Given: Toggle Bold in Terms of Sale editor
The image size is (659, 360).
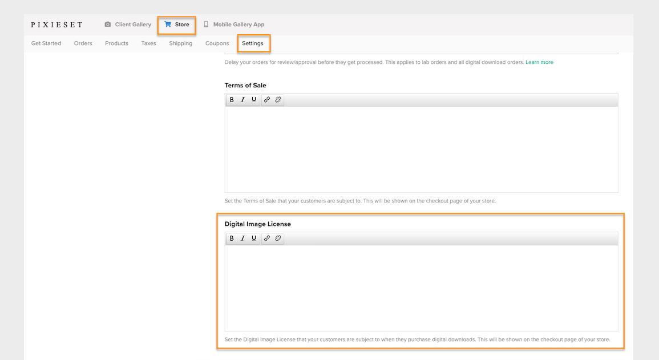Looking at the screenshot, I should pyautogui.click(x=232, y=100).
